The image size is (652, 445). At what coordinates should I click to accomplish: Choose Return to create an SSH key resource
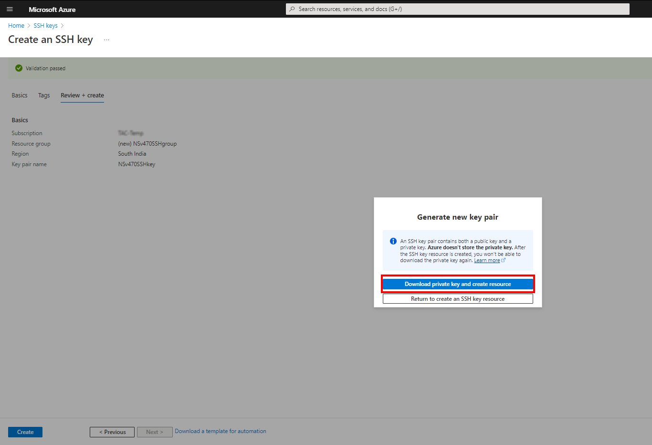click(458, 299)
